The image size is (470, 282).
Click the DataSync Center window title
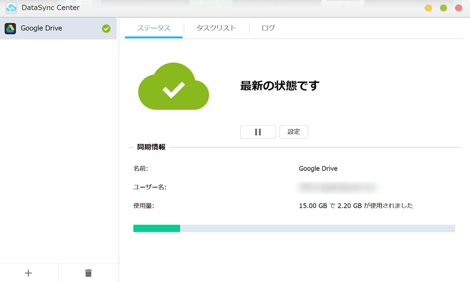coord(51,8)
